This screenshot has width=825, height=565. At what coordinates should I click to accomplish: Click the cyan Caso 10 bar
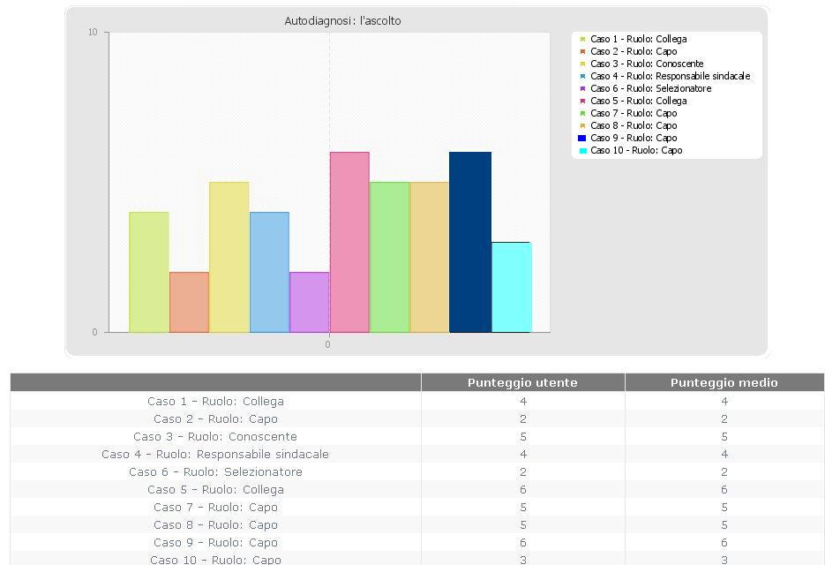tap(512, 287)
